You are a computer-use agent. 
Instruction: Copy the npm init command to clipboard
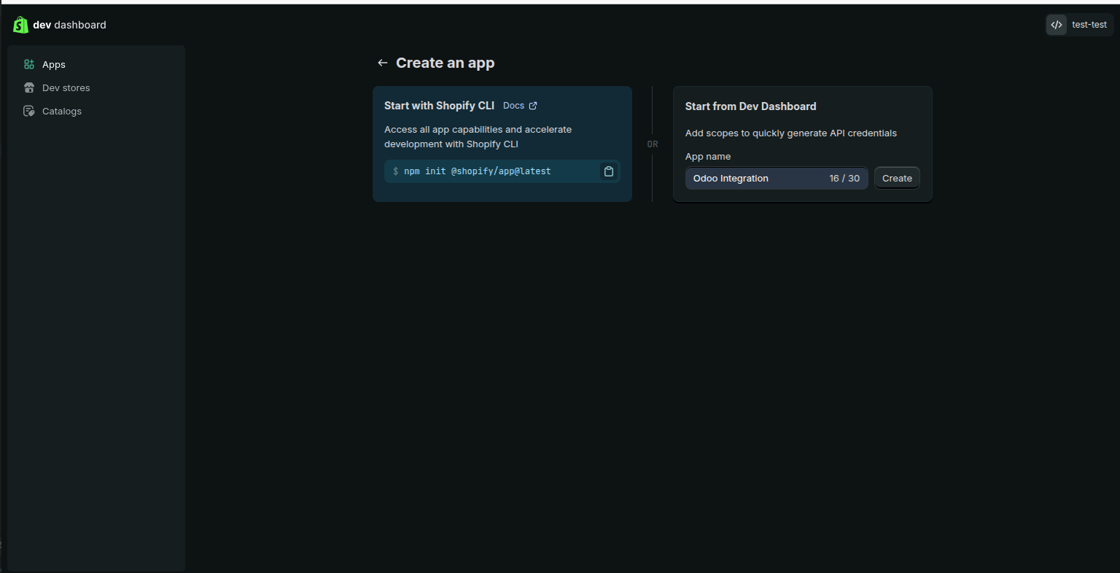click(x=609, y=171)
